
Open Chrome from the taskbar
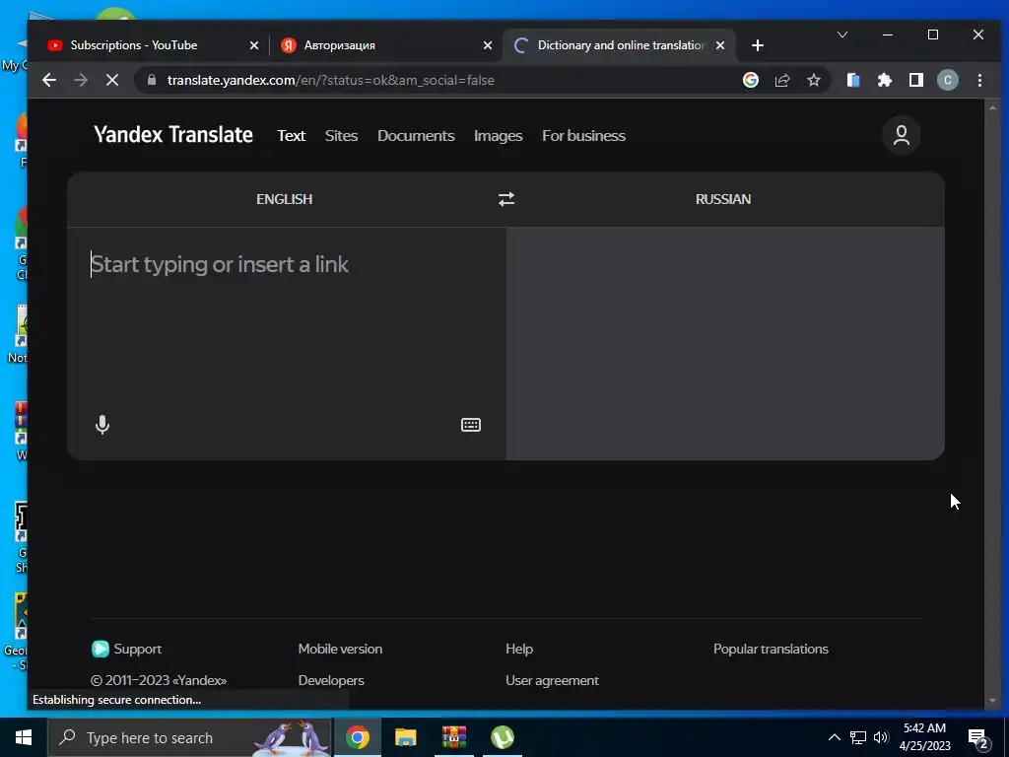pos(358,737)
